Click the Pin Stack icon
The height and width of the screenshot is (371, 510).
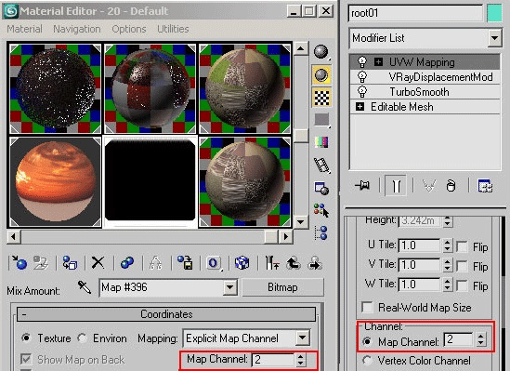pos(362,186)
